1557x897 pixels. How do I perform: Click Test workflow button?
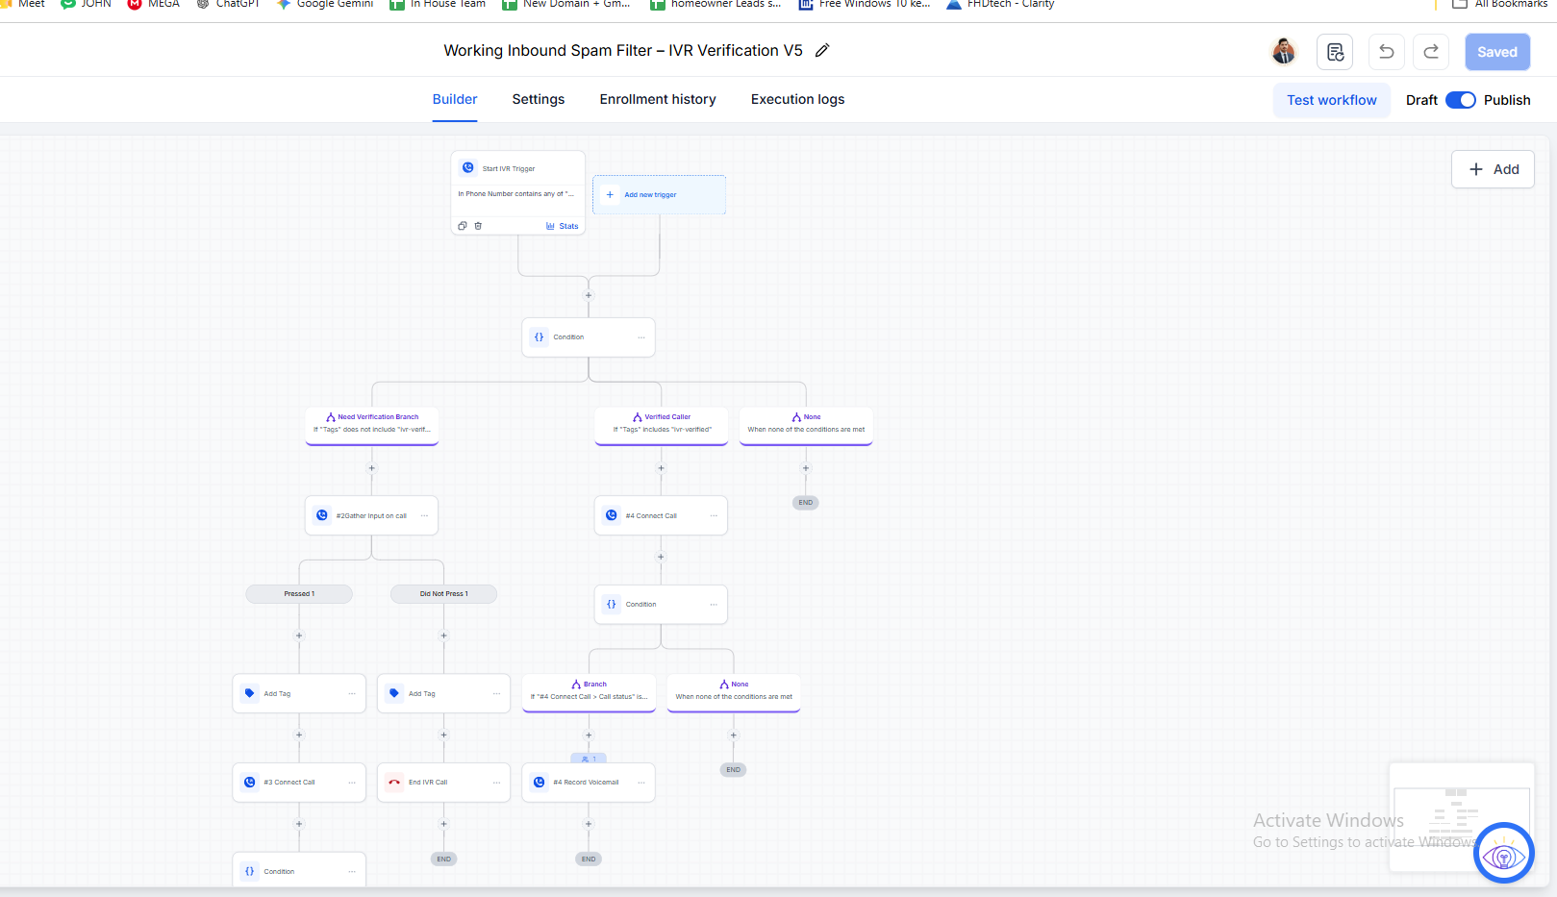coord(1332,100)
